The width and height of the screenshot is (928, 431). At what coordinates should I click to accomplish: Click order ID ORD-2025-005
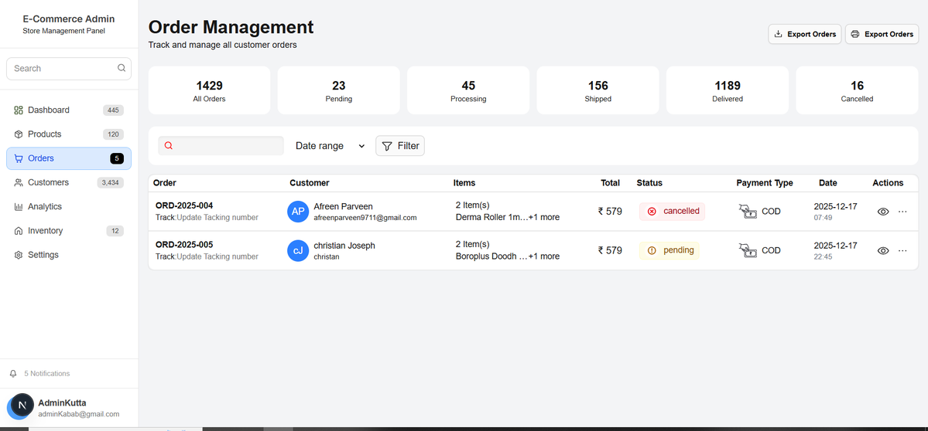184,244
